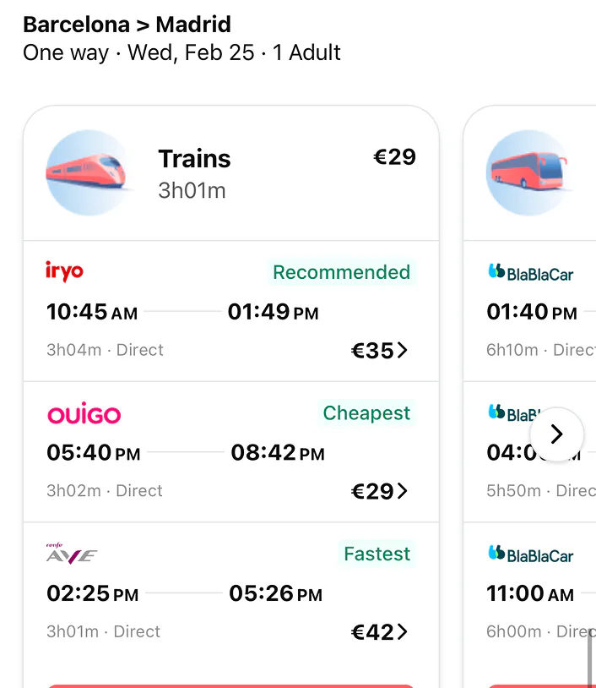Click the Barcelona > Madrid route heading

click(x=126, y=25)
